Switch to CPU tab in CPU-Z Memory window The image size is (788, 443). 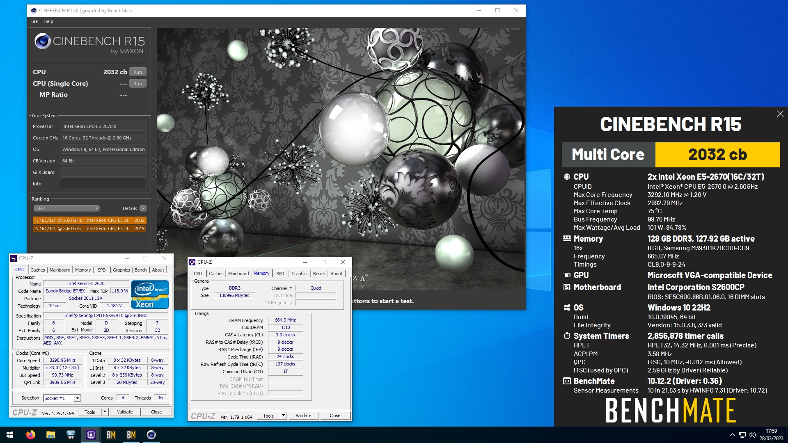coord(198,274)
